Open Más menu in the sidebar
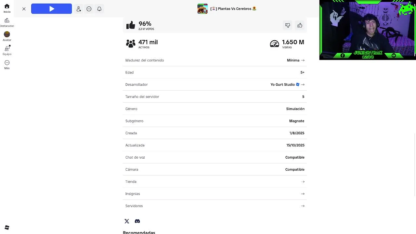The height and width of the screenshot is (234, 416). [7, 65]
